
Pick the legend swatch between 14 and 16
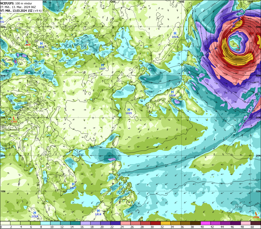tap(75, 223)
